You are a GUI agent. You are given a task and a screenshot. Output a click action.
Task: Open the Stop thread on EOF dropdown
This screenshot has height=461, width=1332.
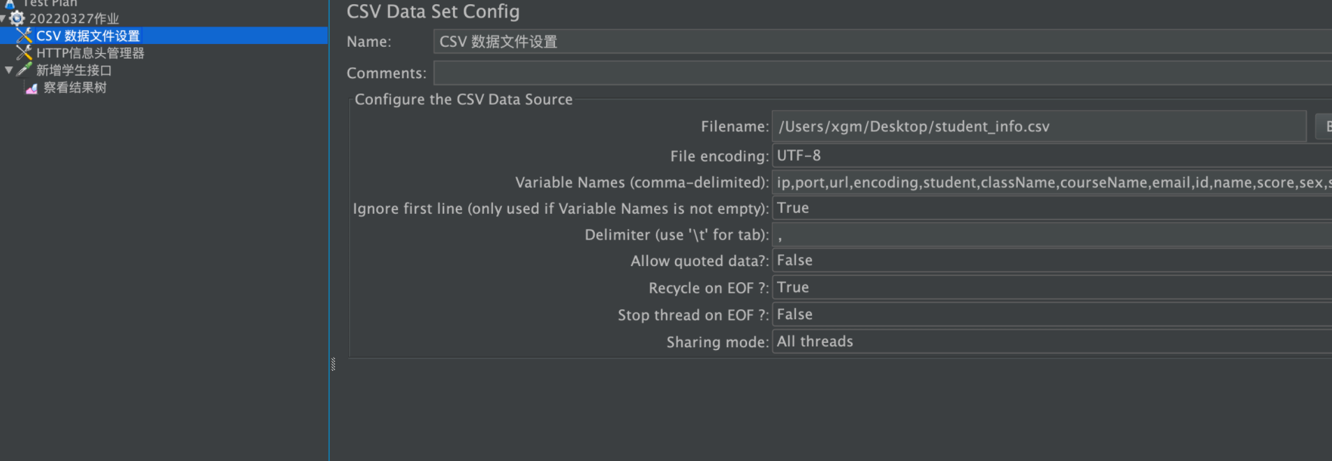1047,315
